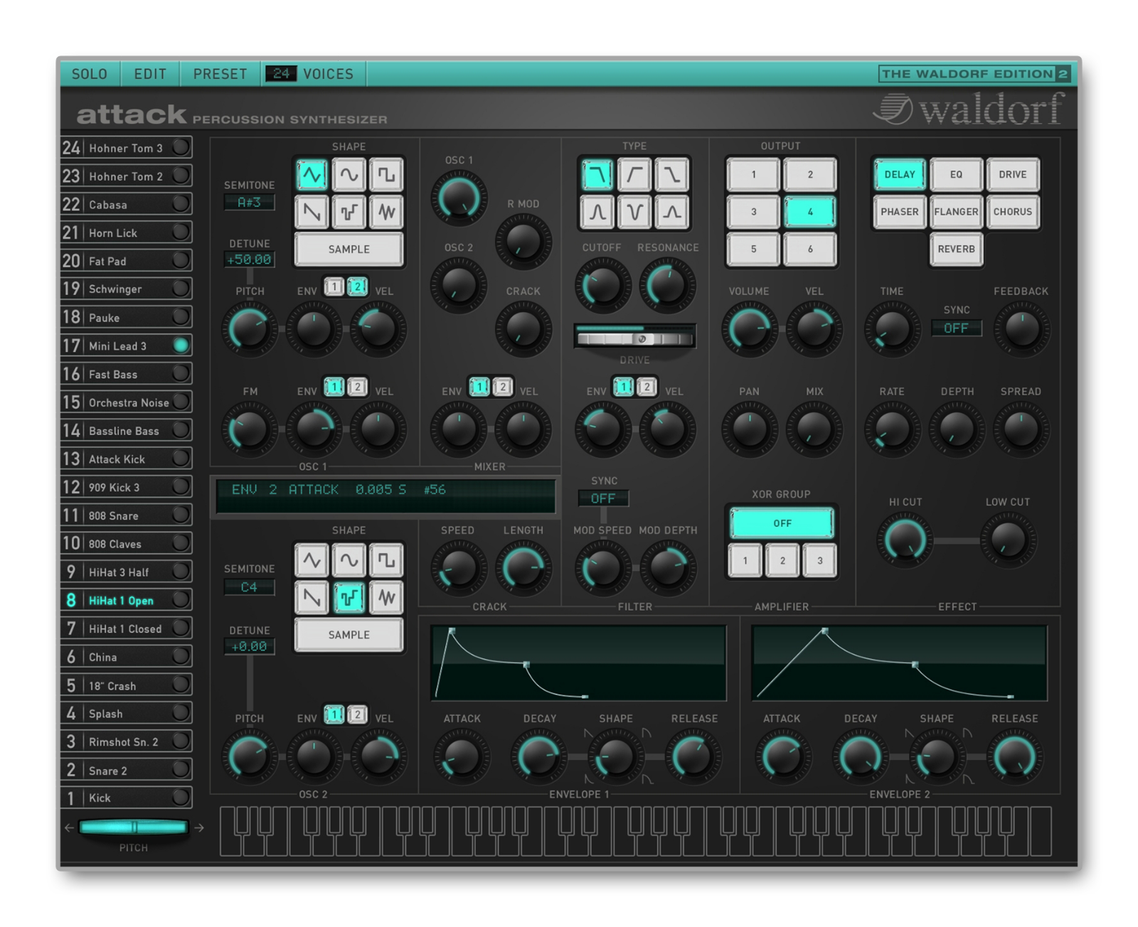Select square wave shape in OSC 1
This screenshot has width=1138, height=927.
385,175
